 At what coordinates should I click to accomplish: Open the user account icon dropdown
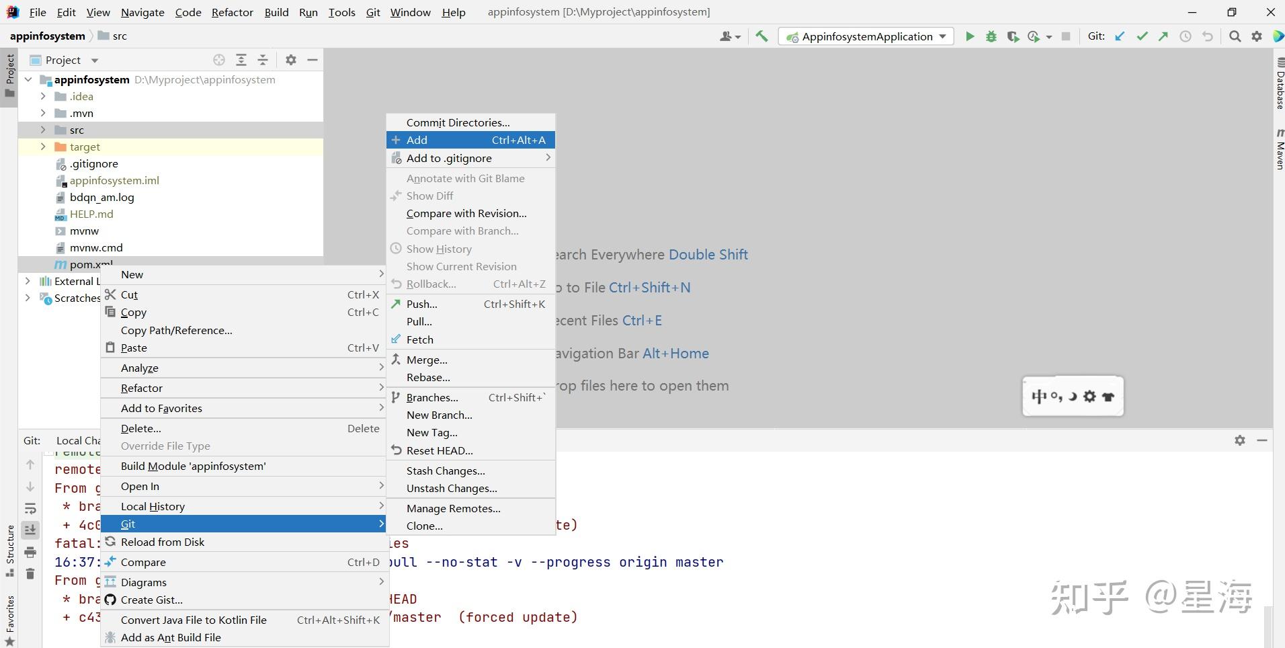(x=730, y=36)
